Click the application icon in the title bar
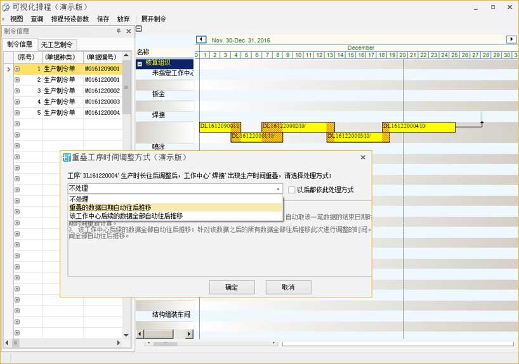Viewport: 519px width, 364px height. coord(6,7)
